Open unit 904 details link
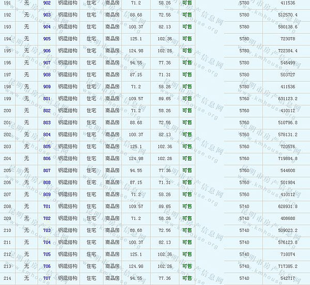Viewport: 310px width, 285px height. pyautogui.click(x=47, y=27)
